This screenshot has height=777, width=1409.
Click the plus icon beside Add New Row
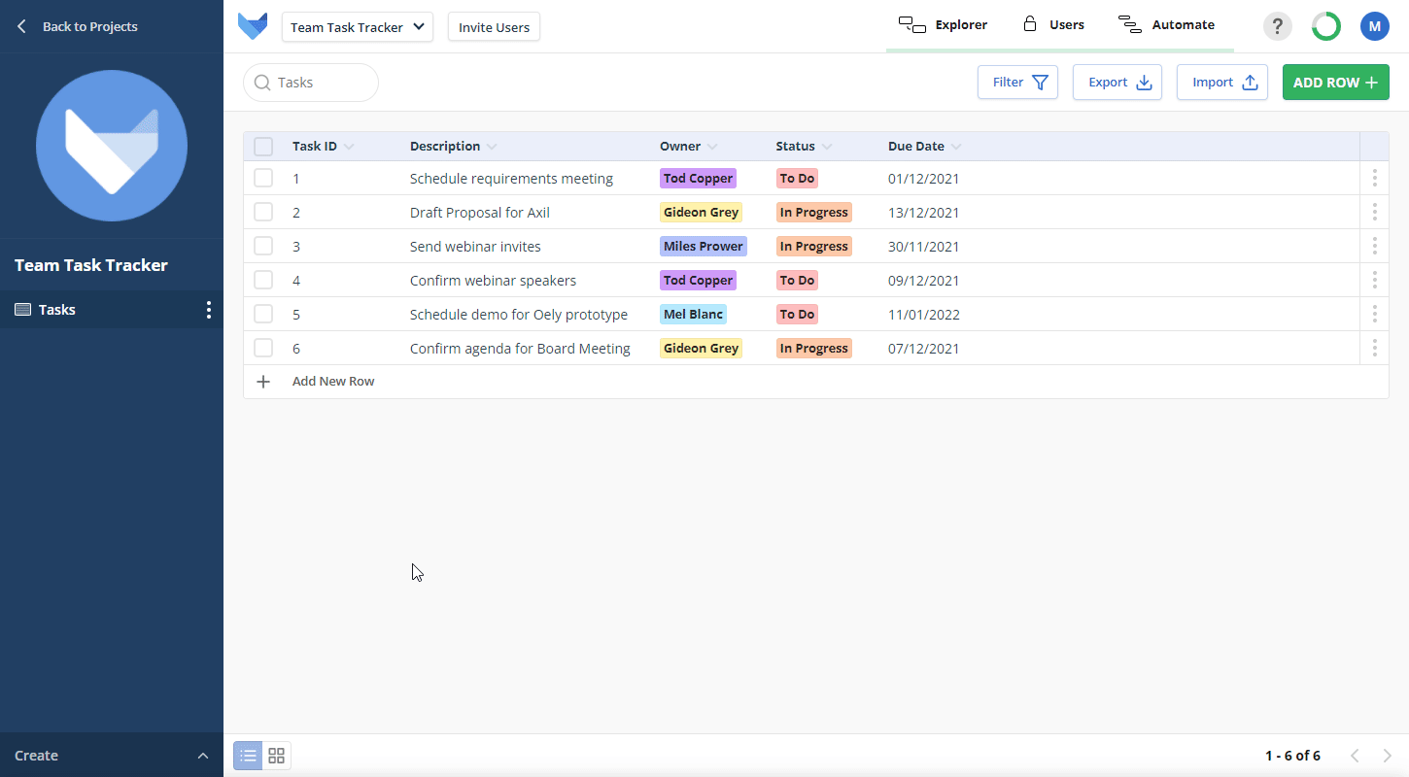[x=263, y=382]
